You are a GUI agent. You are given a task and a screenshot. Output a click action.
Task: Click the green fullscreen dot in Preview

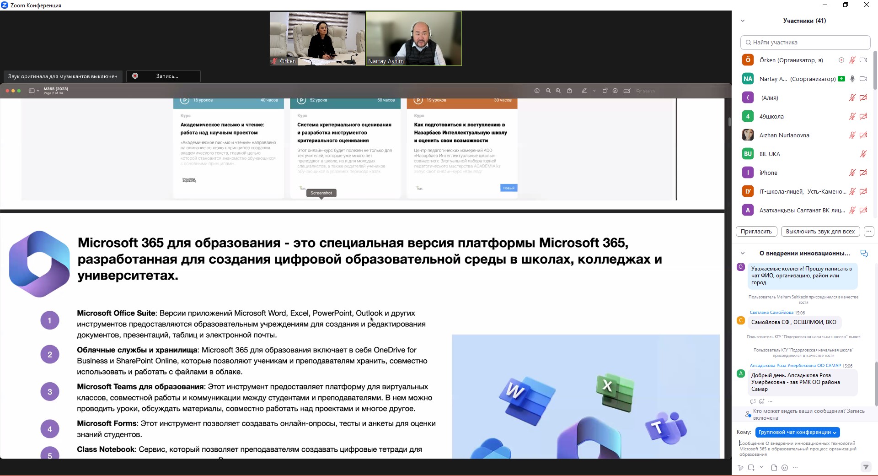(x=19, y=91)
